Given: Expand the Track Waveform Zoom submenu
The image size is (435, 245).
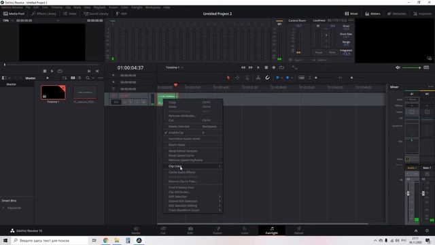Looking at the screenshot, I should tap(193, 210).
